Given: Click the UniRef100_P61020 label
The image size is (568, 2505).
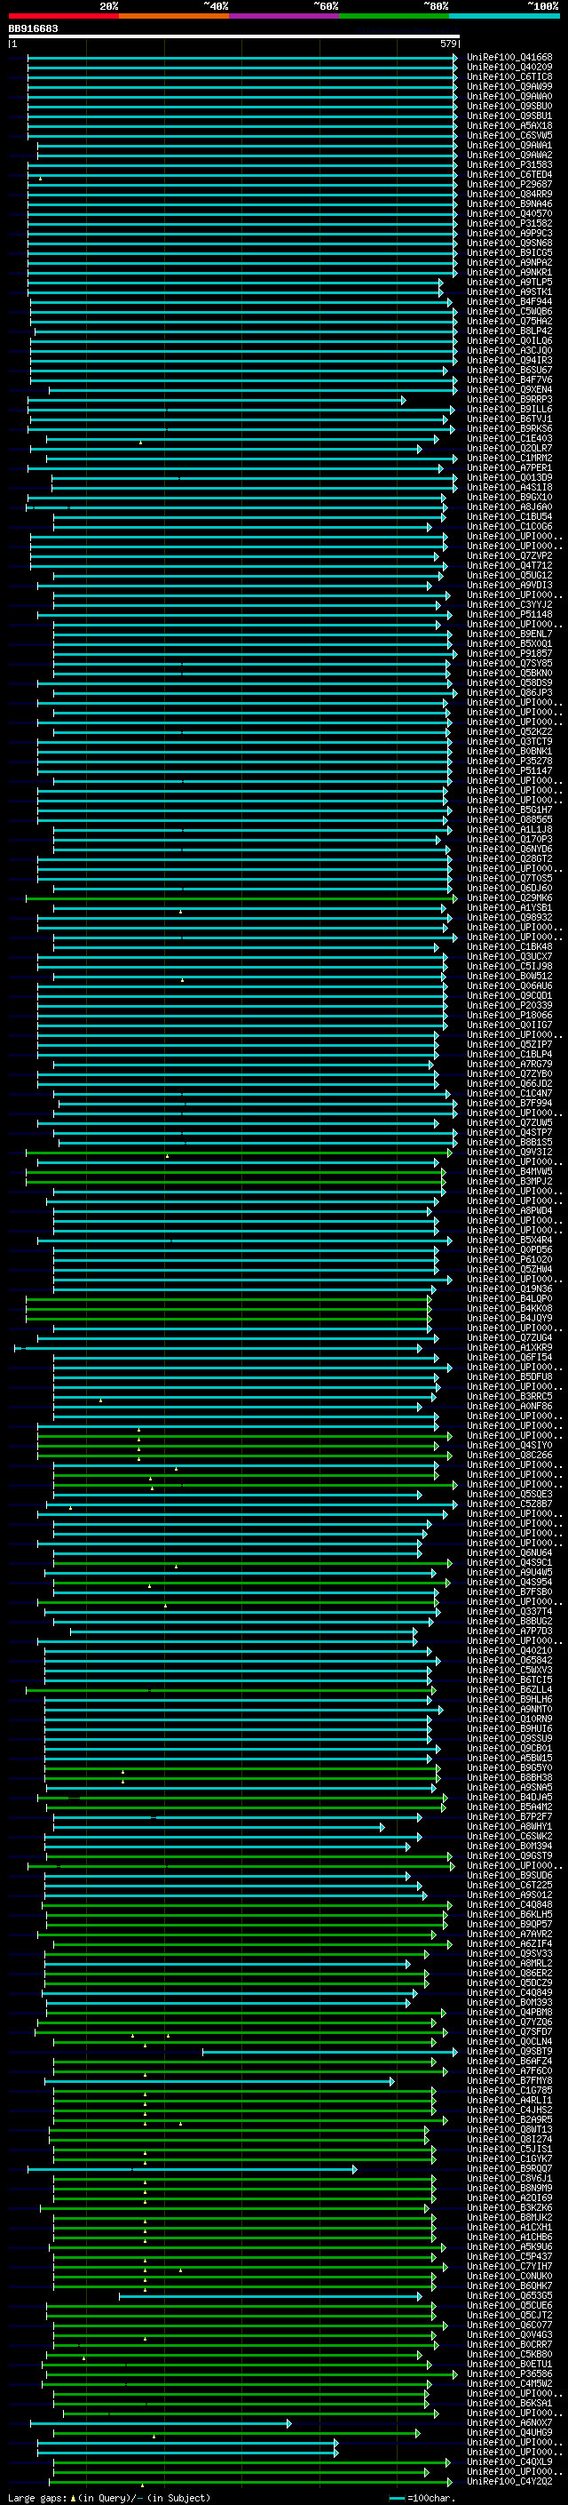Looking at the screenshot, I should pyautogui.click(x=509, y=1260).
